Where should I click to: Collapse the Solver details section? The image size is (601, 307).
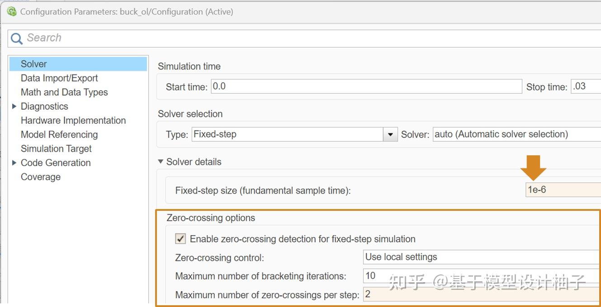click(x=161, y=162)
